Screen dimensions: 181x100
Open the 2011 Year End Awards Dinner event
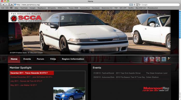(x=128, y=73)
